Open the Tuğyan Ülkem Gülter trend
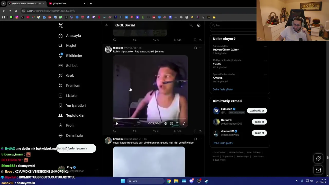The height and width of the screenshot is (185, 329). (x=226, y=50)
